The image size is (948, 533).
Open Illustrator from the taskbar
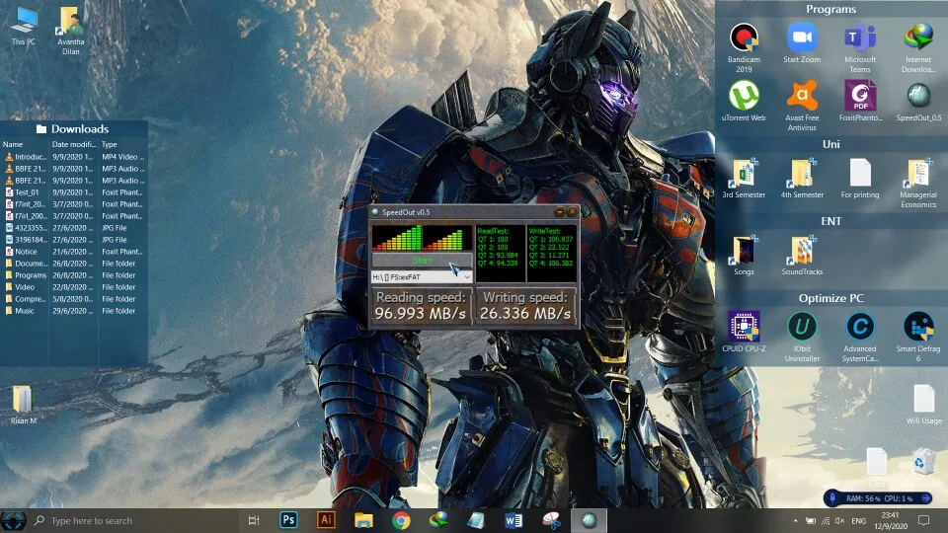point(326,520)
